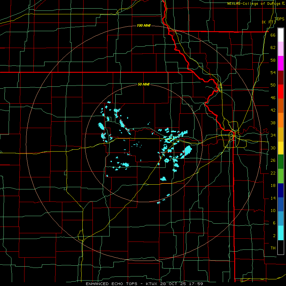This screenshot has width=286, height=286.
Task: Click the TH threshold label on the legend
Action: point(273,248)
